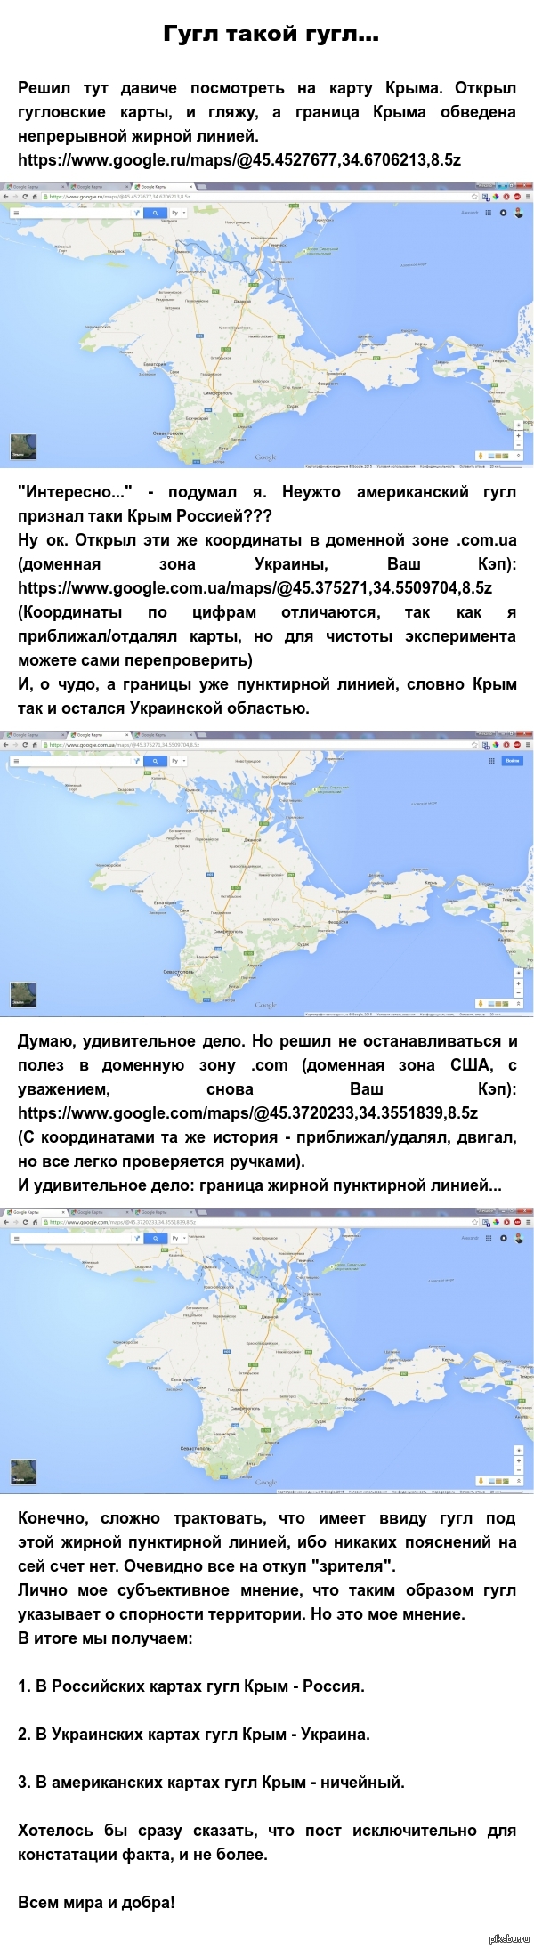The image size is (534, 1949).
Task: Click forward arrow in google.com browser toolbar
Action: coord(16,1222)
